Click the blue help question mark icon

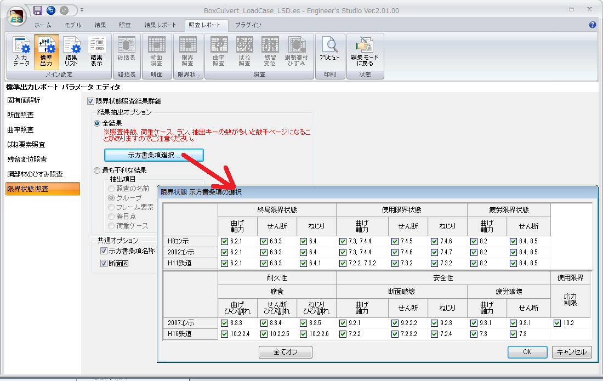click(x=593, y=25)
